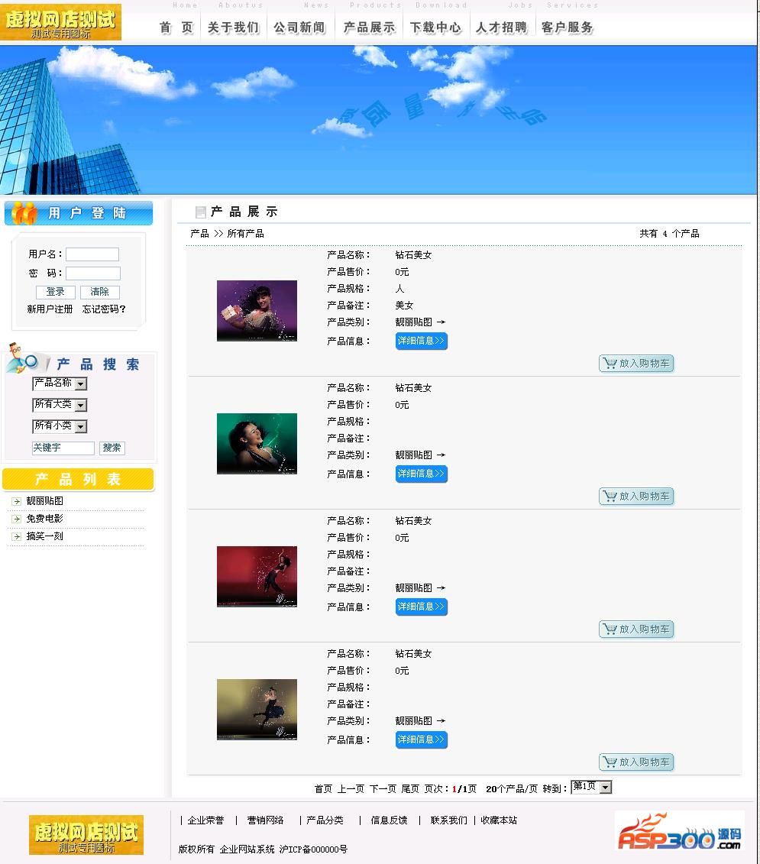The image size is (760, 864).
Task: Click the 关键字 search input field
Action: coord(63,448)
